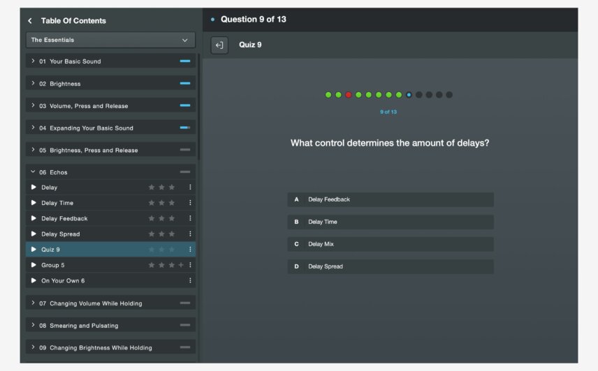598x371 pixels.
Task: Select the Delay Feedback lesson title
Action: [64, 218]
